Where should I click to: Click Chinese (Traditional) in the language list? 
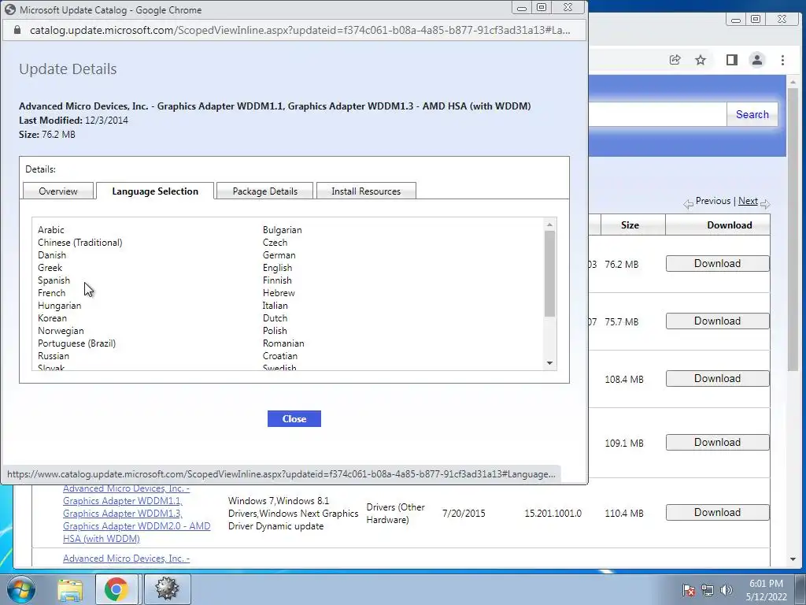(x=79, y=243)
